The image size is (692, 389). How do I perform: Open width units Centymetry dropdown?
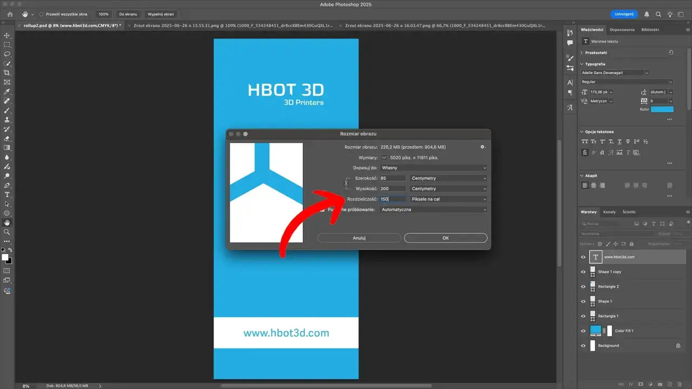pyautogui.click(x=449, y=178)
